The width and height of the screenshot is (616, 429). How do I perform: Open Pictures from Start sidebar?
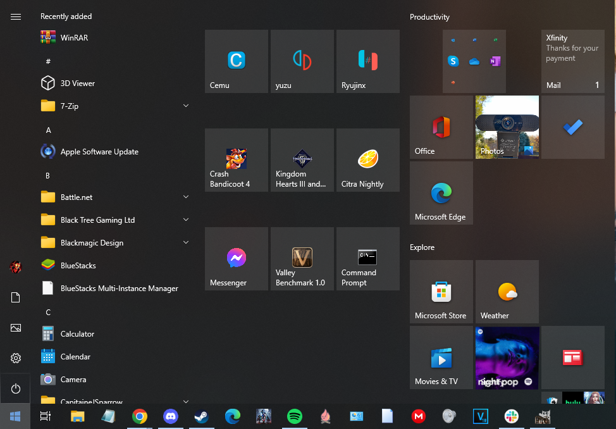[x=15, y=328]
